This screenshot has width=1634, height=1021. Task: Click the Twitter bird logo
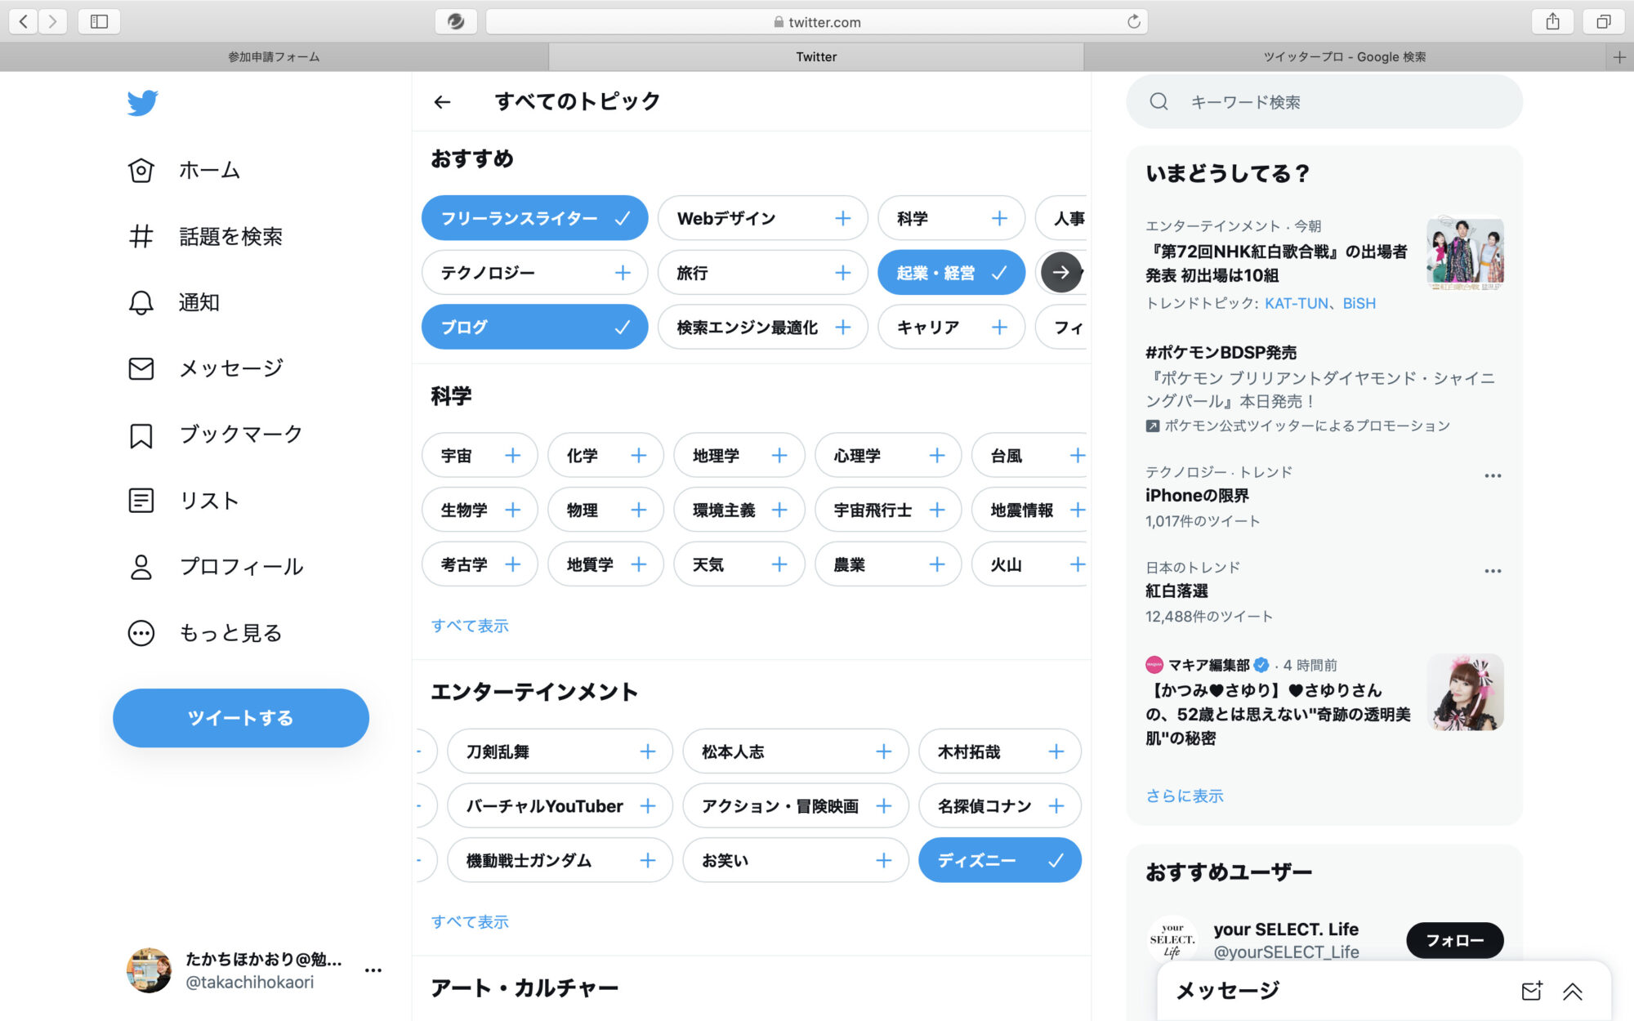[142, 103]
